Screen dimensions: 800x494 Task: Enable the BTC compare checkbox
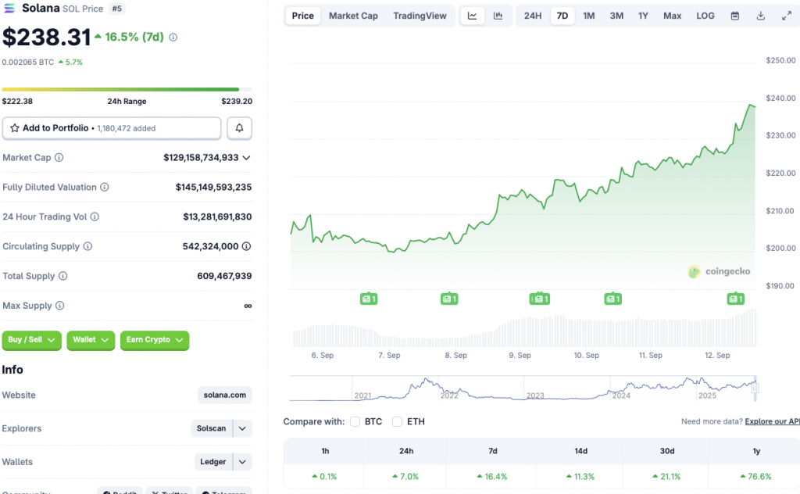(x=355, y=421)
